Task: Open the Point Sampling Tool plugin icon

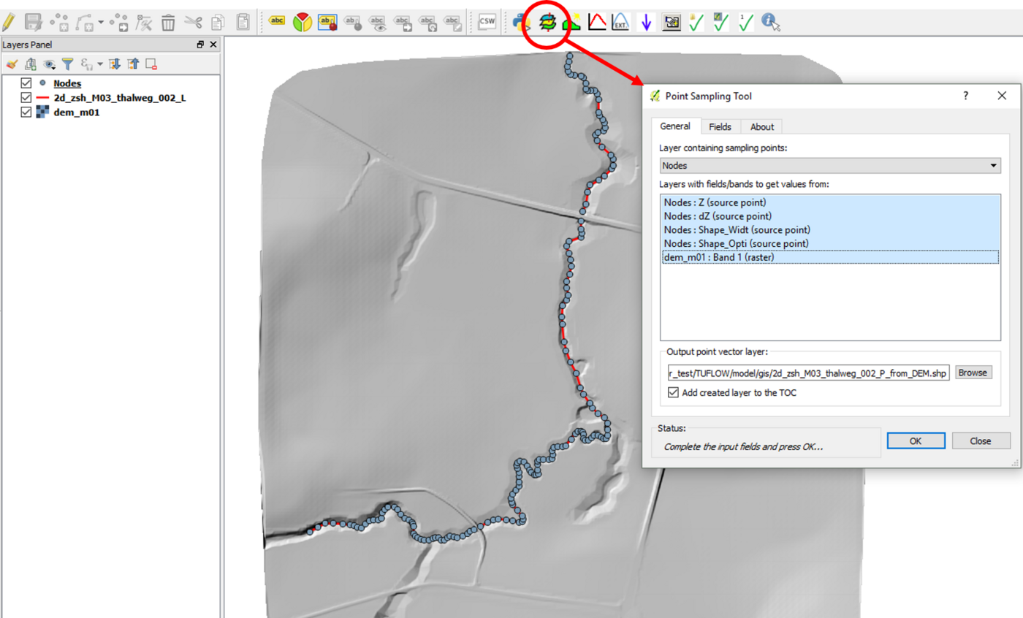Action: pyautogui.click(x=547, y=23)
